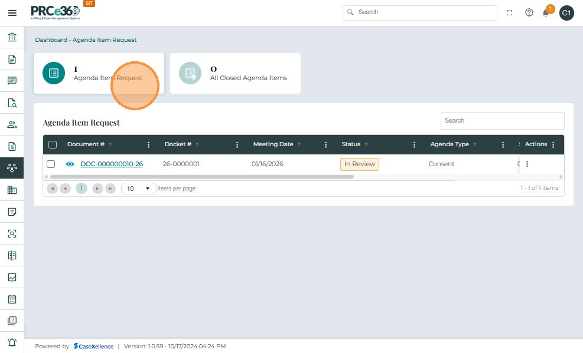
Task: Click the In Review status badge
Action: tap(360, 164)
